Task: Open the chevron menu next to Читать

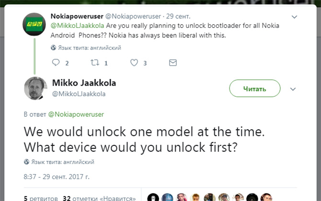Action: (293, 89)
